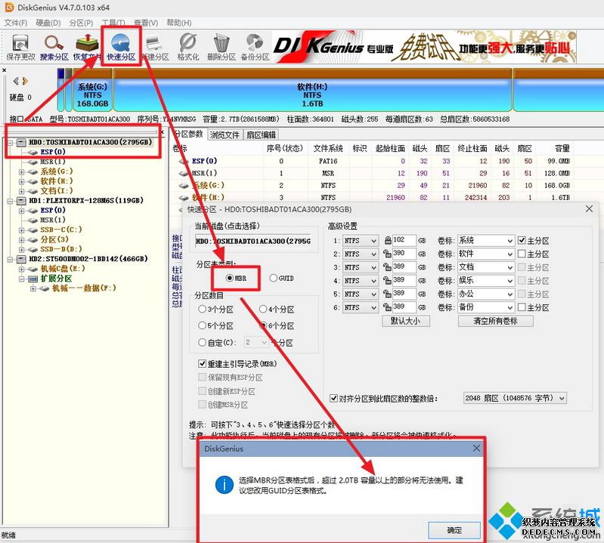
Task: Toggle the lock icon for partition 4 size
Action: click(x=388, y=280)
